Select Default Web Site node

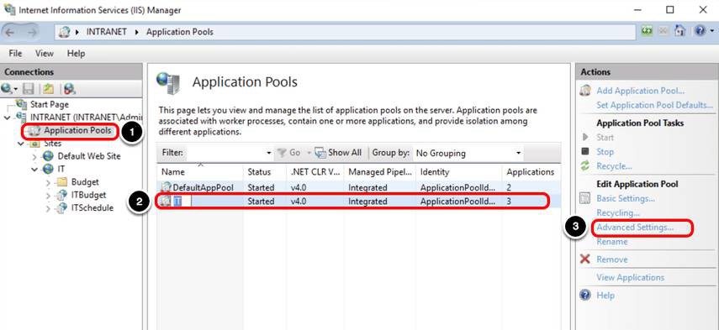(x=89, y=156)
